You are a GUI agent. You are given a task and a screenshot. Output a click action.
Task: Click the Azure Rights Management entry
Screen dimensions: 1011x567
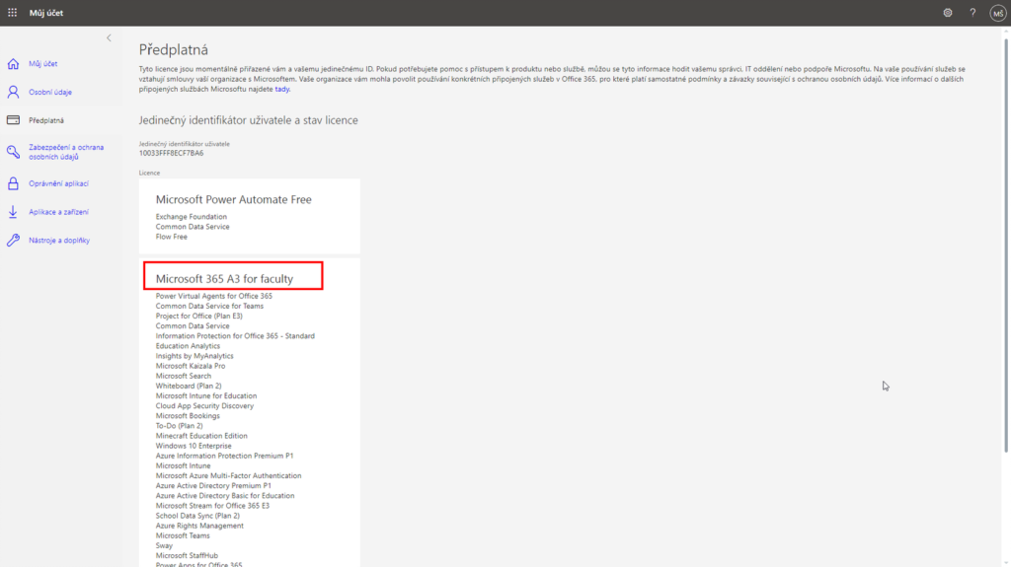coord(199,526)
